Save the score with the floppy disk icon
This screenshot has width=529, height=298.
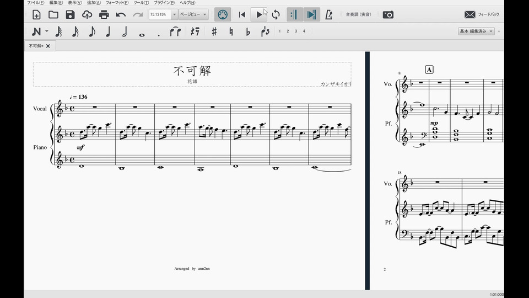point(70,14)
